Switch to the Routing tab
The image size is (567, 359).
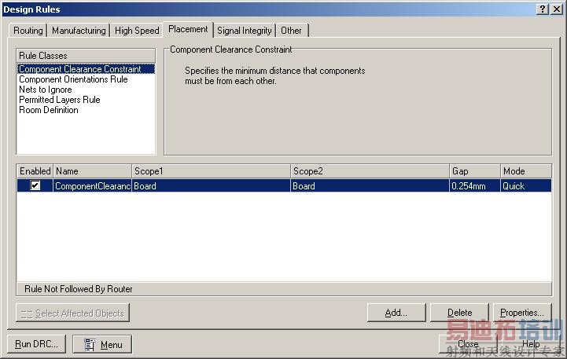pos(28,31)
